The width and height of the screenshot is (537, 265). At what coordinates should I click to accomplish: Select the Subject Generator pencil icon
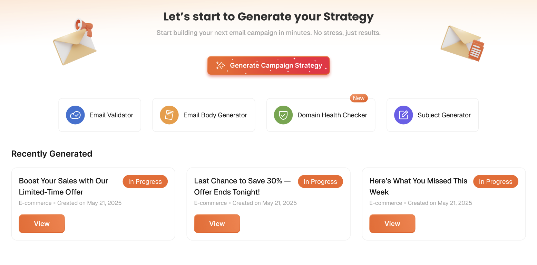(x=403, y=115)
